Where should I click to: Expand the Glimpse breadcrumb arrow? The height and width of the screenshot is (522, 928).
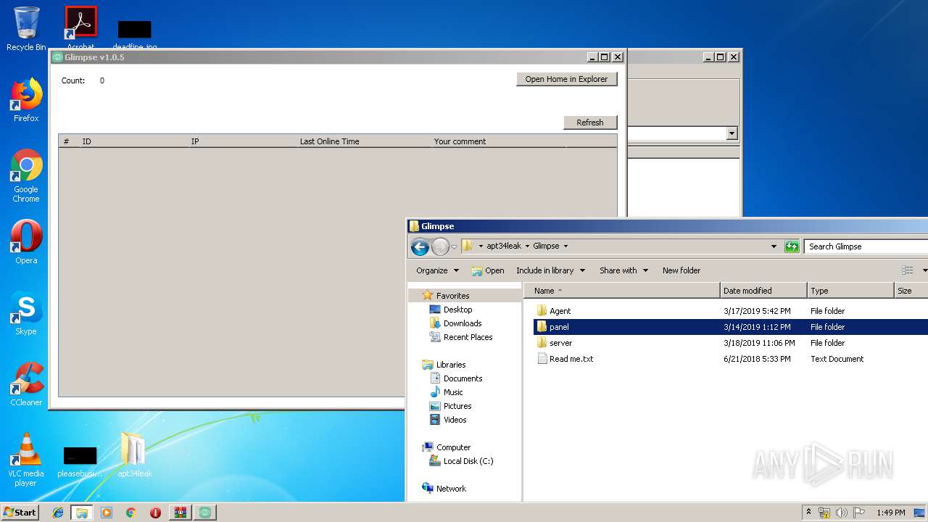[565, 246]
